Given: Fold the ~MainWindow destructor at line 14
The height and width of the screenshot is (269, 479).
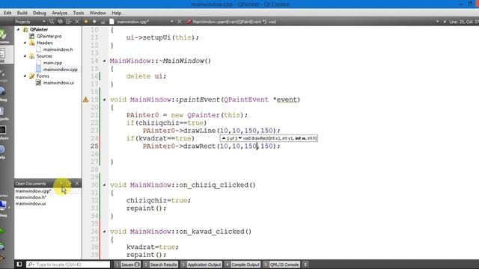Looking at the screenshot, I should (x=105, y=61).
